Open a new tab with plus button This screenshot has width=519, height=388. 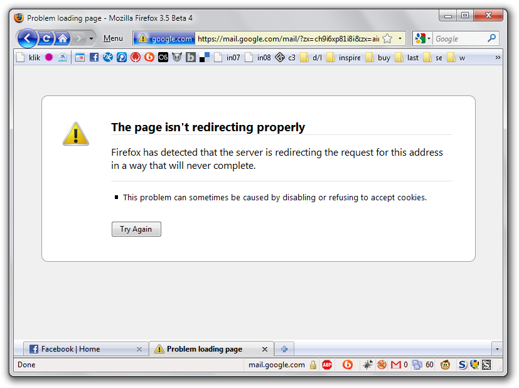pos(284,349)
